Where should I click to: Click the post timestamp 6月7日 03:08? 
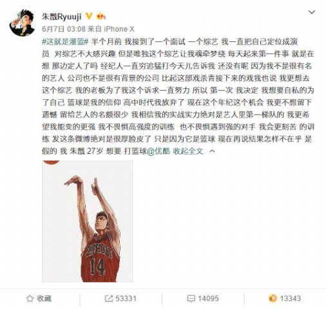click(x=64, y=29)
